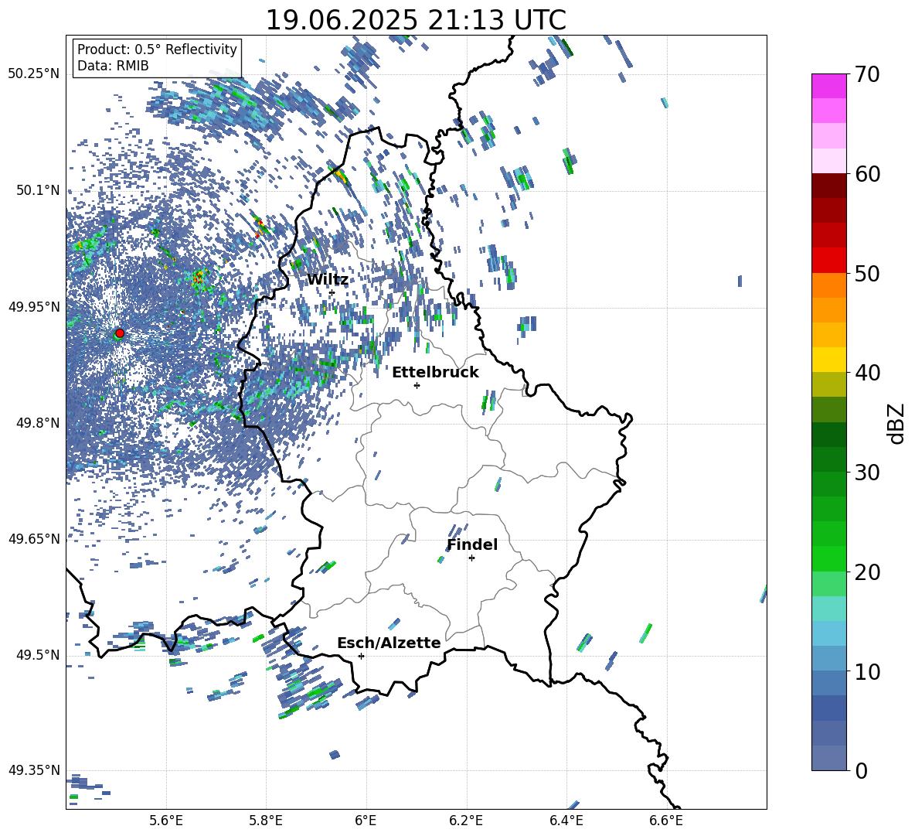This screenshot has height=836, width=915.
Task: Pick the turquoise colorbar swatch below 20
Action: tap(829, 609)
